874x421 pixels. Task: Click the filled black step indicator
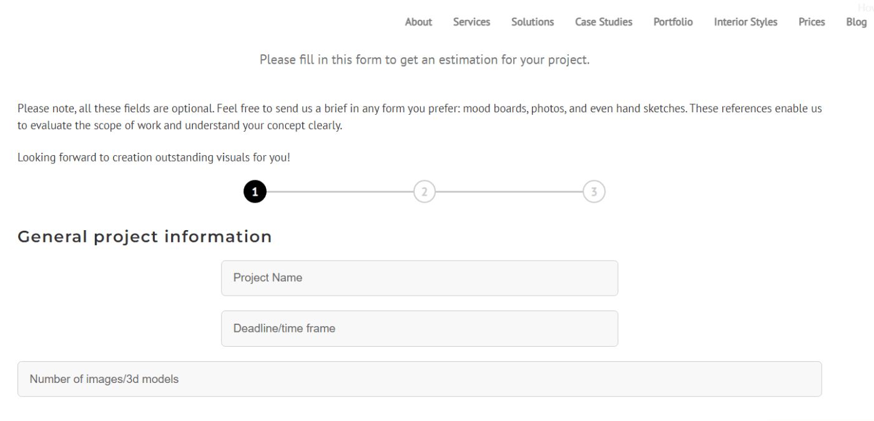(x=255, y=191)
